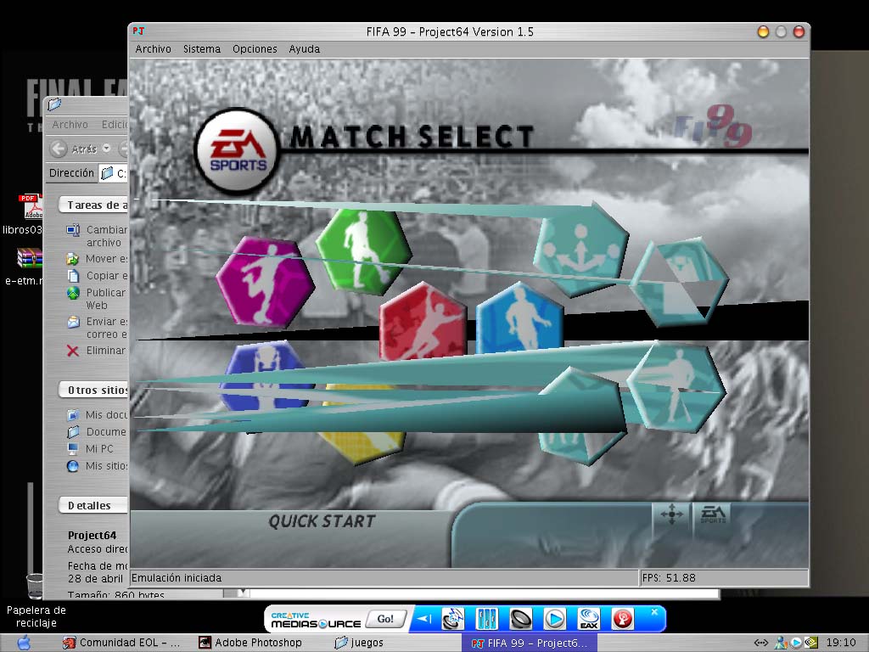Click the Go! button in MediaSource bar
This screenshot has height=652, width=869.
(385, 619)
